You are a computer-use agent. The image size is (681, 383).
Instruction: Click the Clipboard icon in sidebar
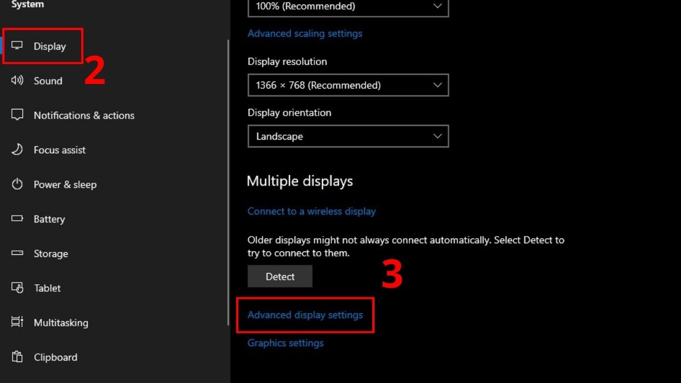(18, 357)
